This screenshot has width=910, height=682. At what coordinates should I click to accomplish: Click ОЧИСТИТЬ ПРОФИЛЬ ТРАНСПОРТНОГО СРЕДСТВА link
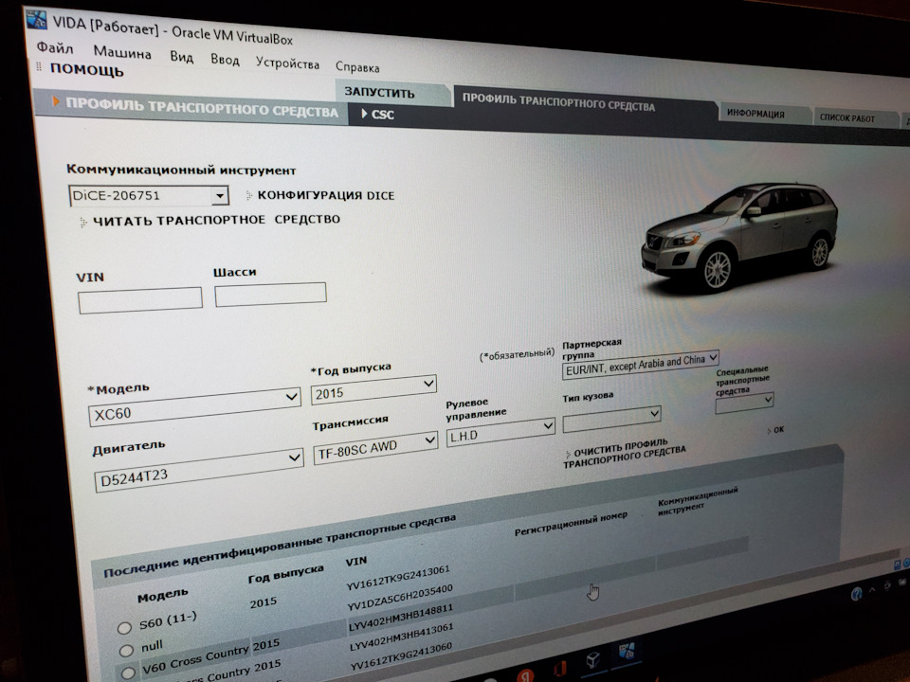point(625,456)
